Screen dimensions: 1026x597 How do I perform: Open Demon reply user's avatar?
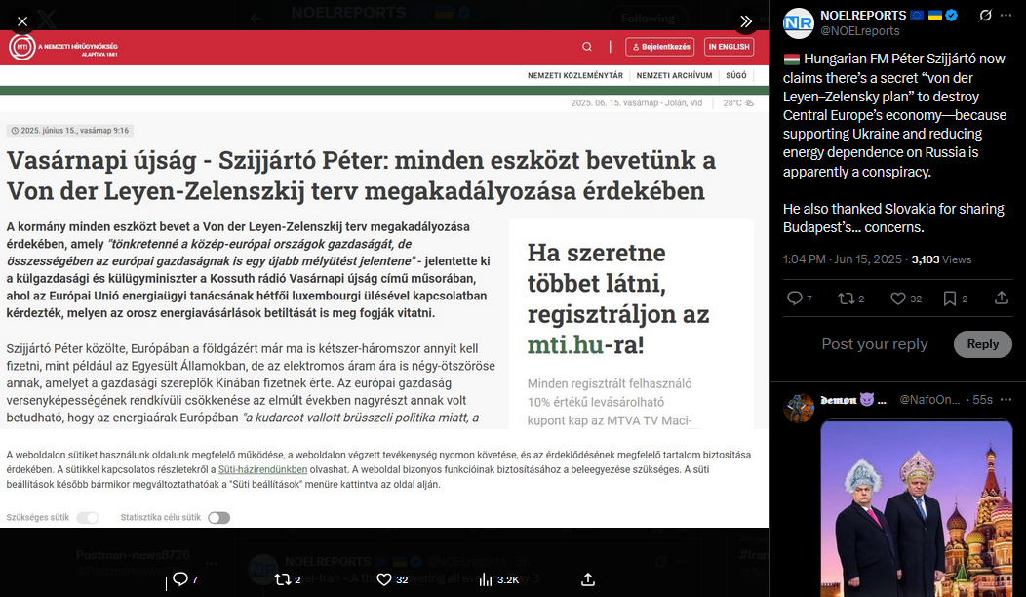(x=799, y=408)
